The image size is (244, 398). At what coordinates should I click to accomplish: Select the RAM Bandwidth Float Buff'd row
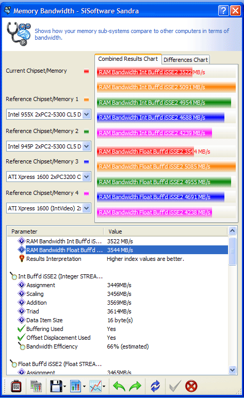118,250
